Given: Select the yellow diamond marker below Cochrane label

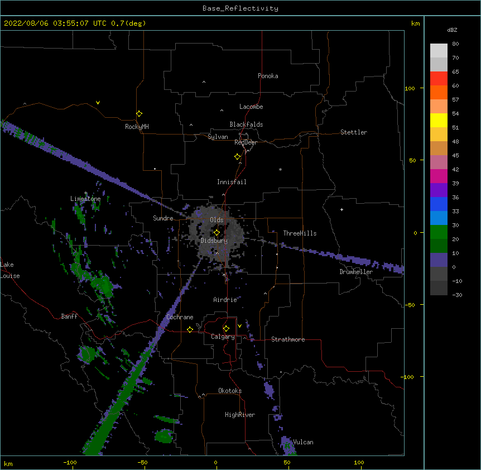Looking at the screenshot, I should (190, 329).
